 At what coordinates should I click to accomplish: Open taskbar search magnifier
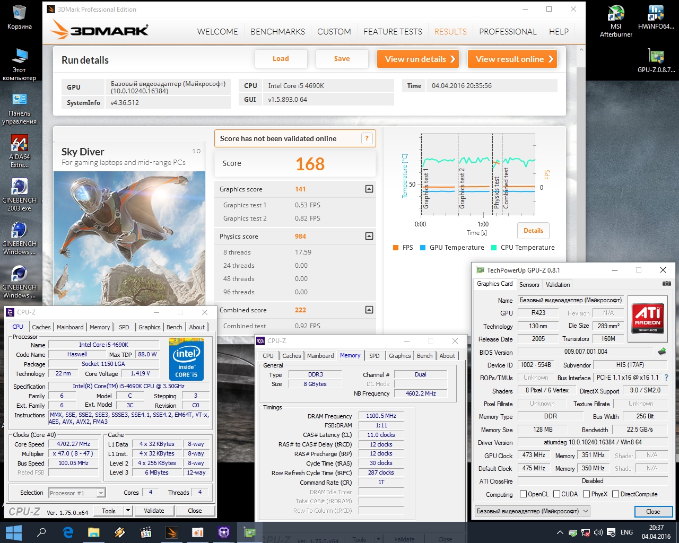41,532
